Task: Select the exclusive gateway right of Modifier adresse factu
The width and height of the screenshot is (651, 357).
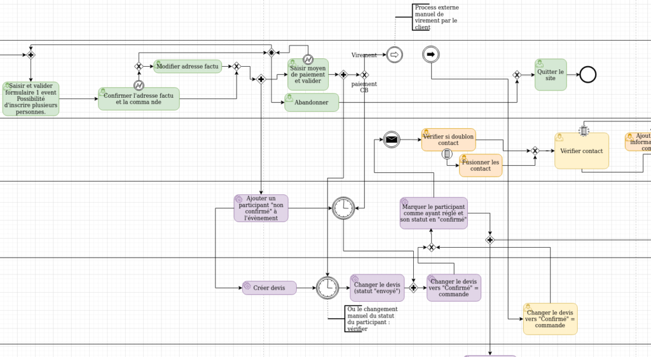Action: point(236,66)
